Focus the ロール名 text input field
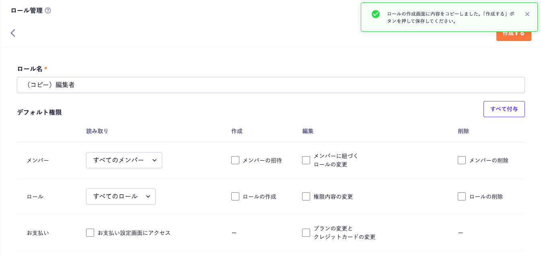This screenshot has height=256, width=541. pos(270,85)
